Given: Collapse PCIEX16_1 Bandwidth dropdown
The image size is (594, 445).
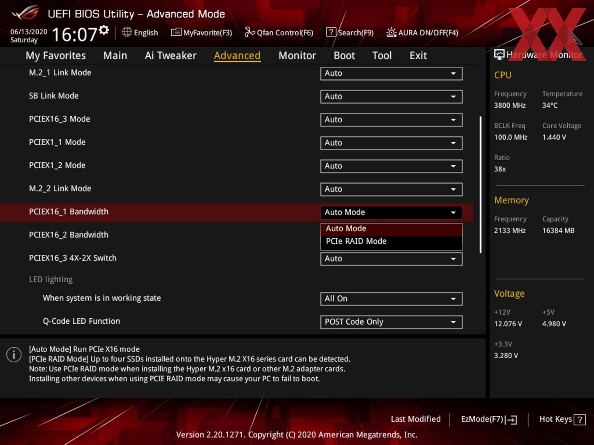Looking at the screenshot, I should [391, 212].
